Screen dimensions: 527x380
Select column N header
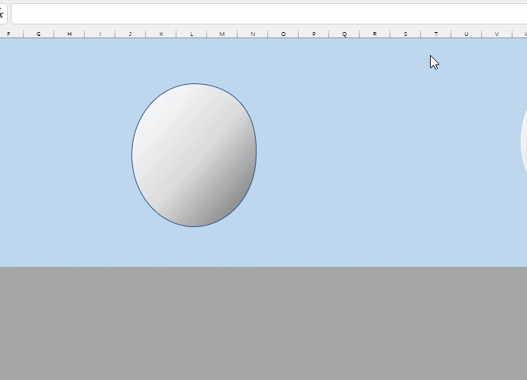252,34
